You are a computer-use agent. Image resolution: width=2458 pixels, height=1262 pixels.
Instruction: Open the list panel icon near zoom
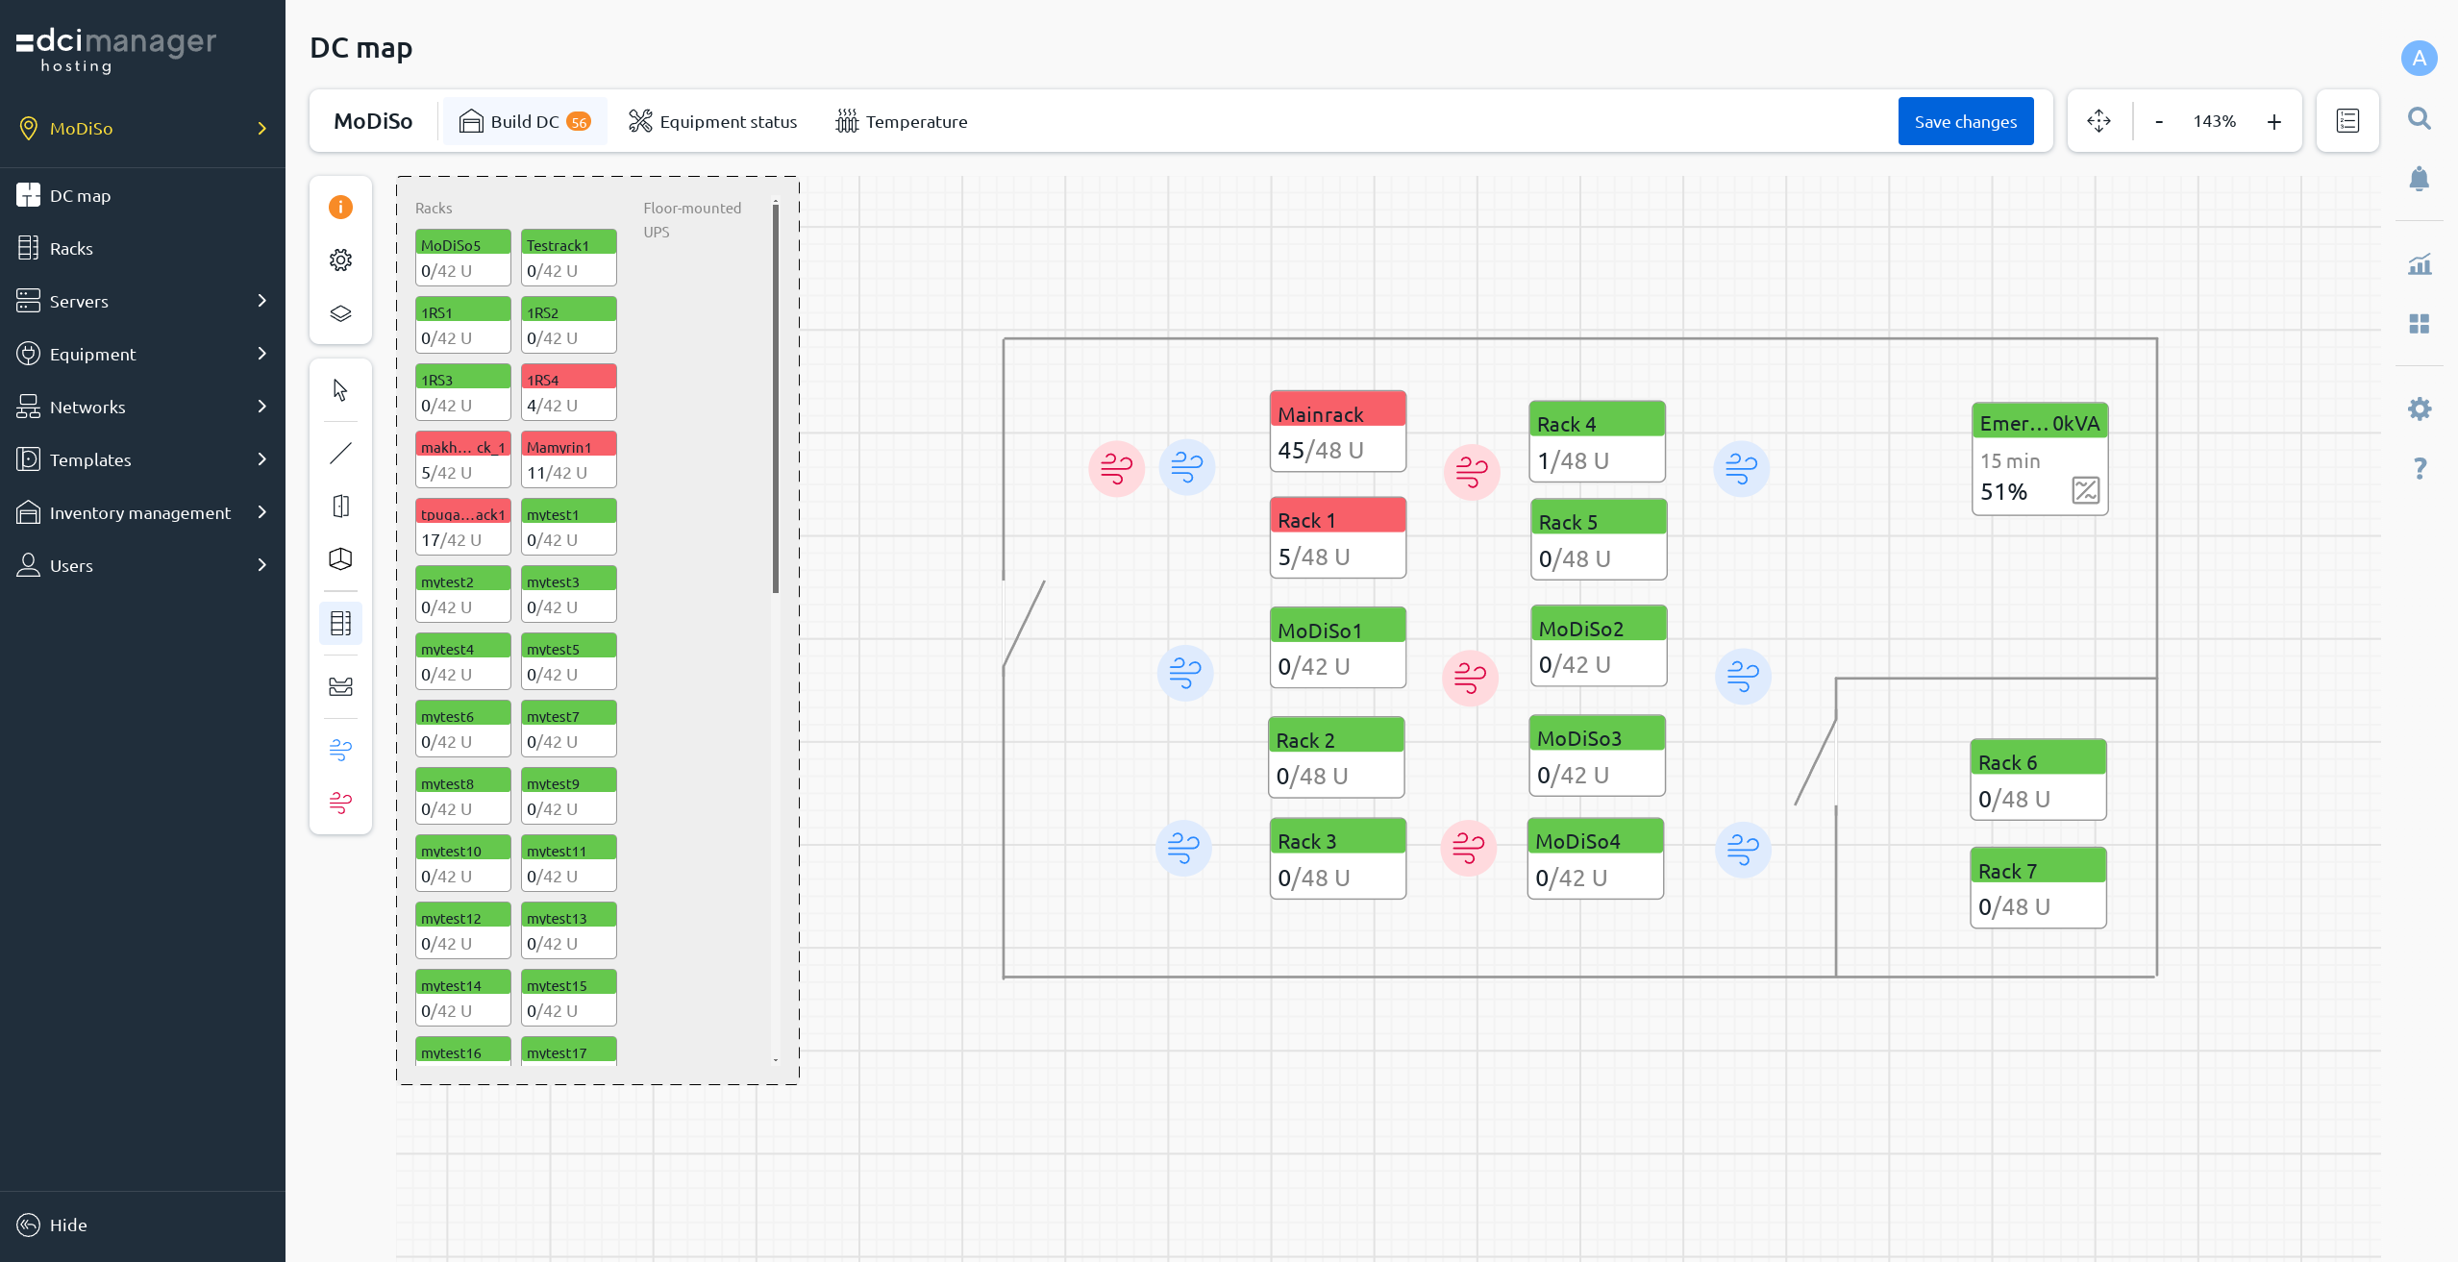pyautogui.click(x=2347, y=121)
